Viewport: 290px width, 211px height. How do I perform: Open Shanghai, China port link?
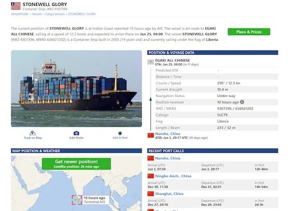(169, 194)
